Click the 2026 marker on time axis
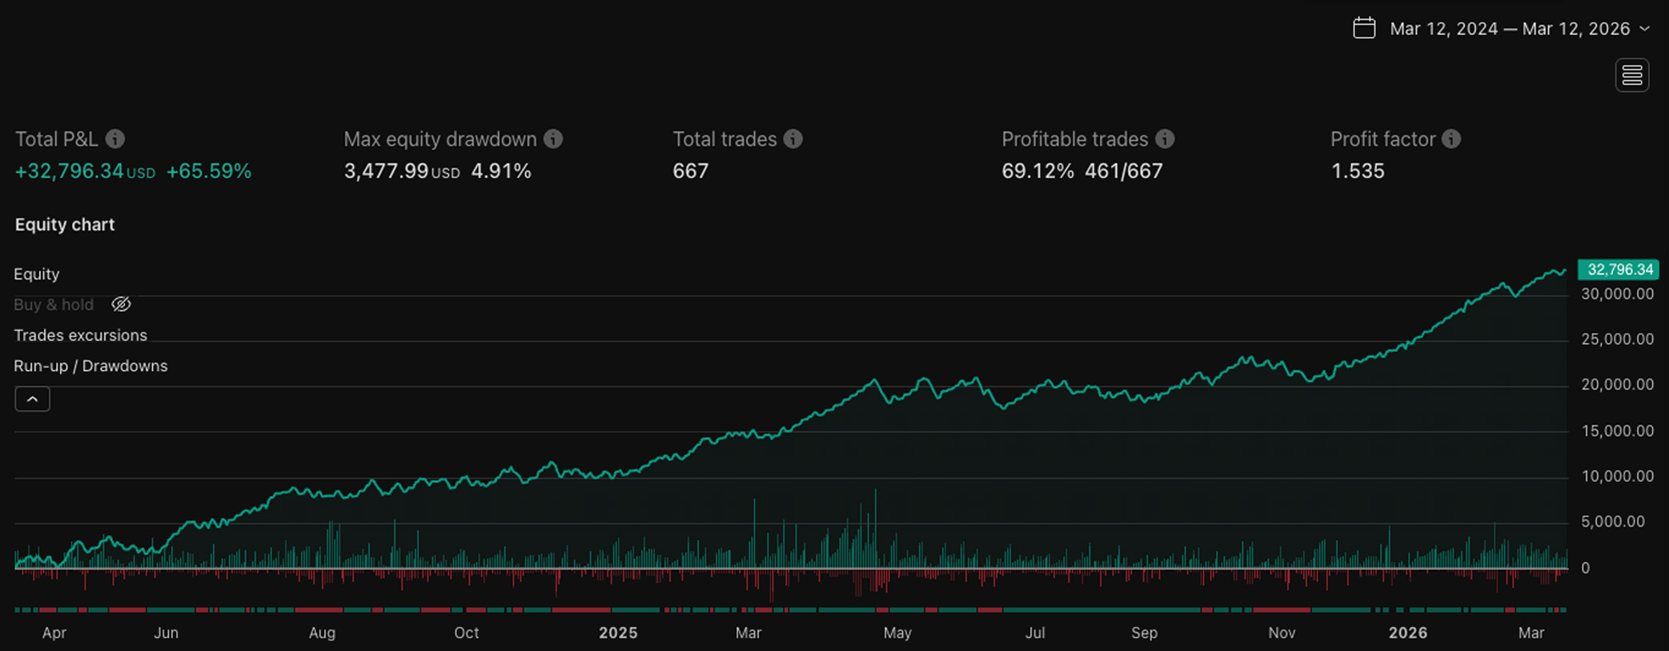The width and height of the screenshot is (1669, 651). click(1407, 633)
